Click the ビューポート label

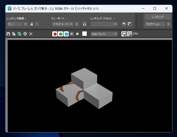[x=59, y=18]
